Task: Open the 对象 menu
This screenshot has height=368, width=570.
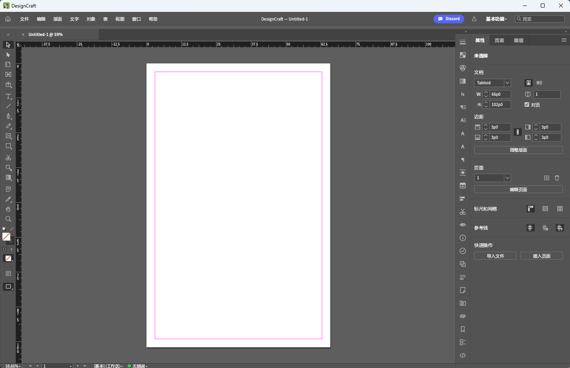Action: (91, 19)
